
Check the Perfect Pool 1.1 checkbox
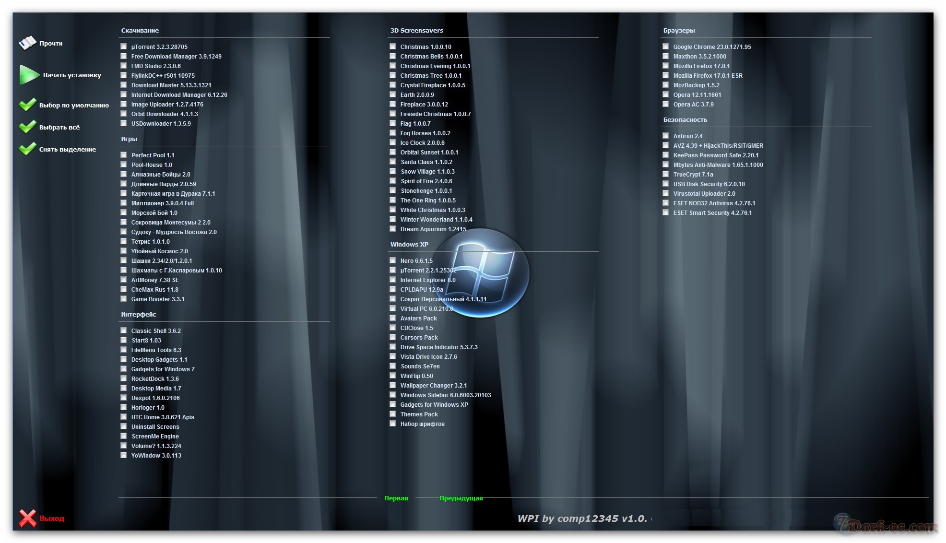pos(124,155)
